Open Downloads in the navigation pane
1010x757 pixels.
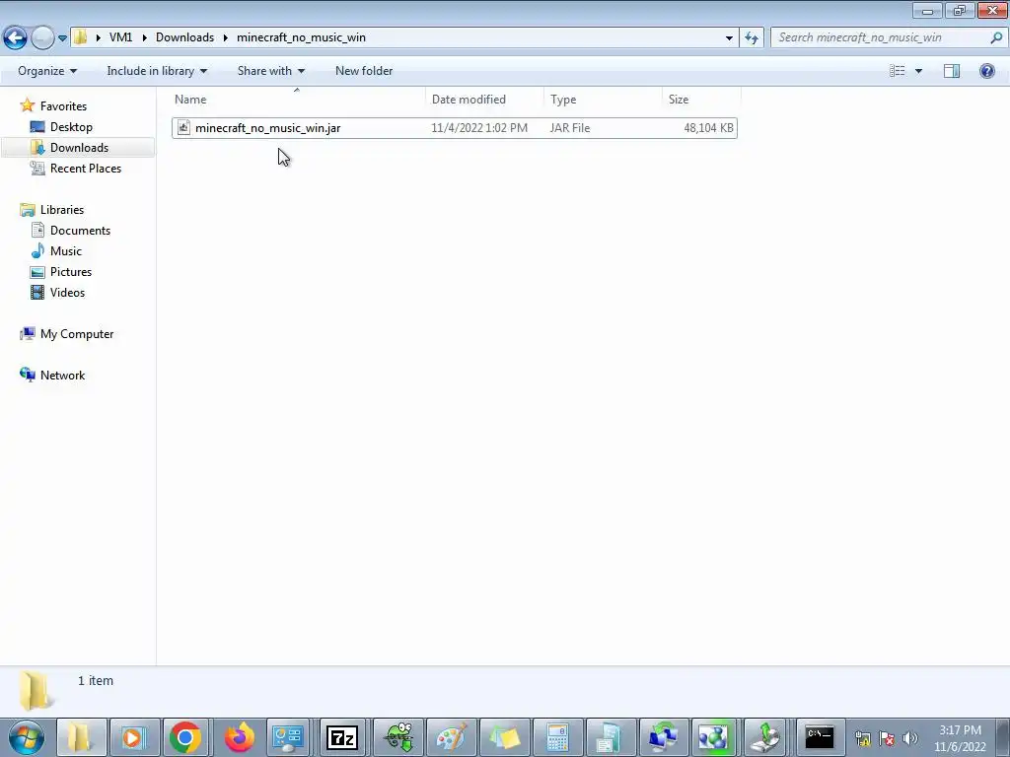[79, 148]
